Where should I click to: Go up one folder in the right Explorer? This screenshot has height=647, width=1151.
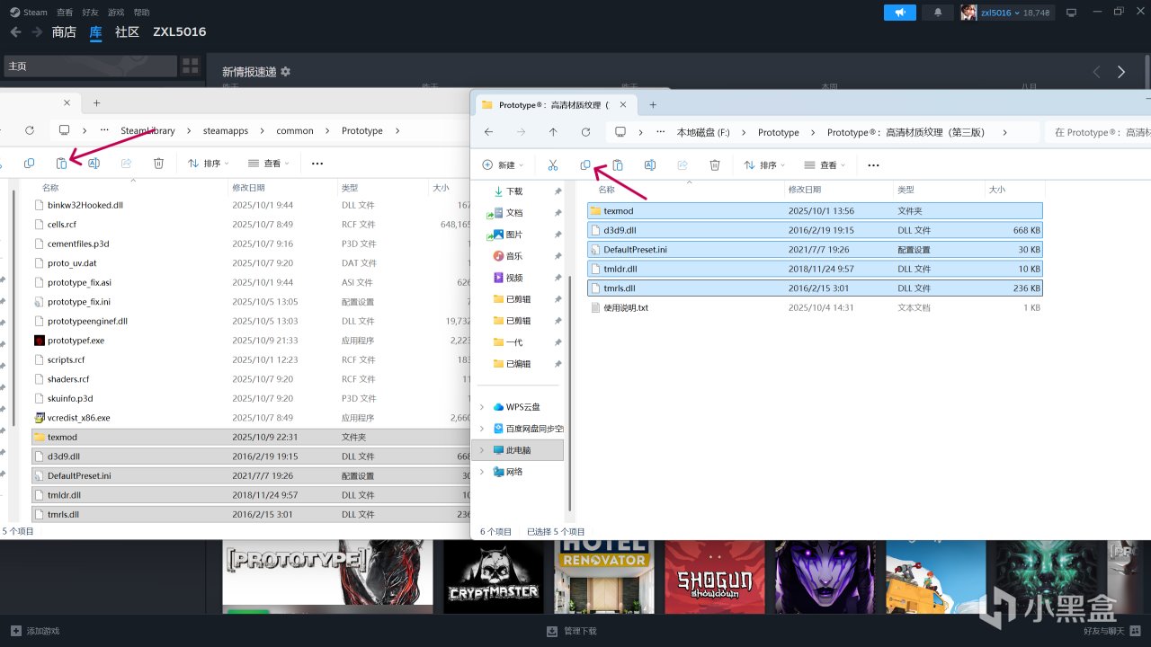click(x=553, y=132)
